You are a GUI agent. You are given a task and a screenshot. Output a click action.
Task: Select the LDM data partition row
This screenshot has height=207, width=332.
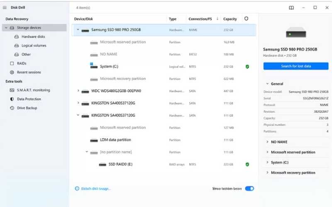coord(164,140)
